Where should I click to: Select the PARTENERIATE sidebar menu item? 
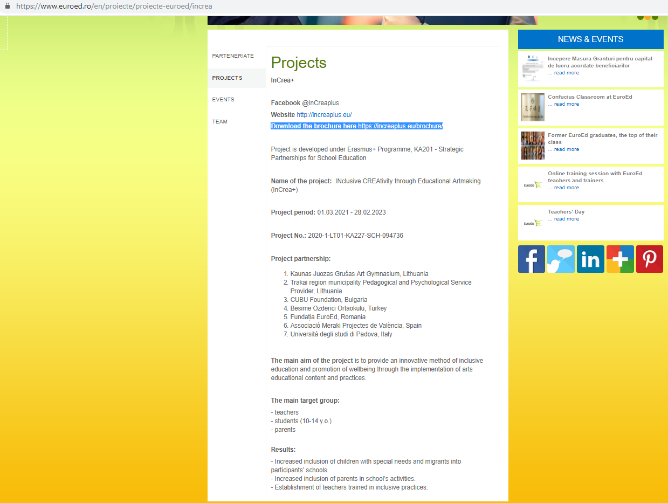(233, 56)
